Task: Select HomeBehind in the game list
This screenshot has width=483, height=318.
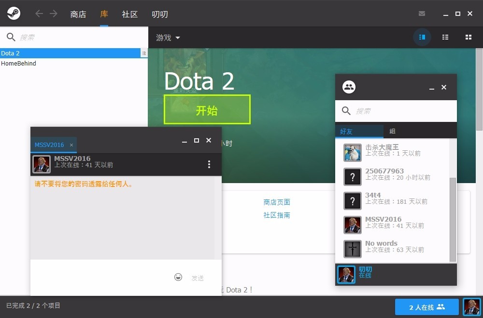Action: coord(18,63)
